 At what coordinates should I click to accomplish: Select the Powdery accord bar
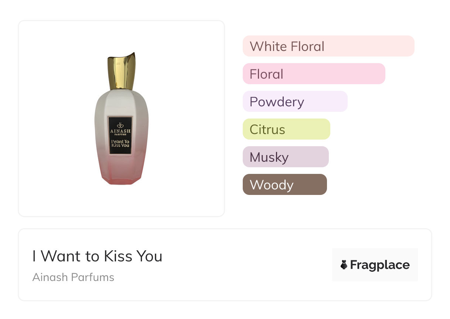point(295,102)
